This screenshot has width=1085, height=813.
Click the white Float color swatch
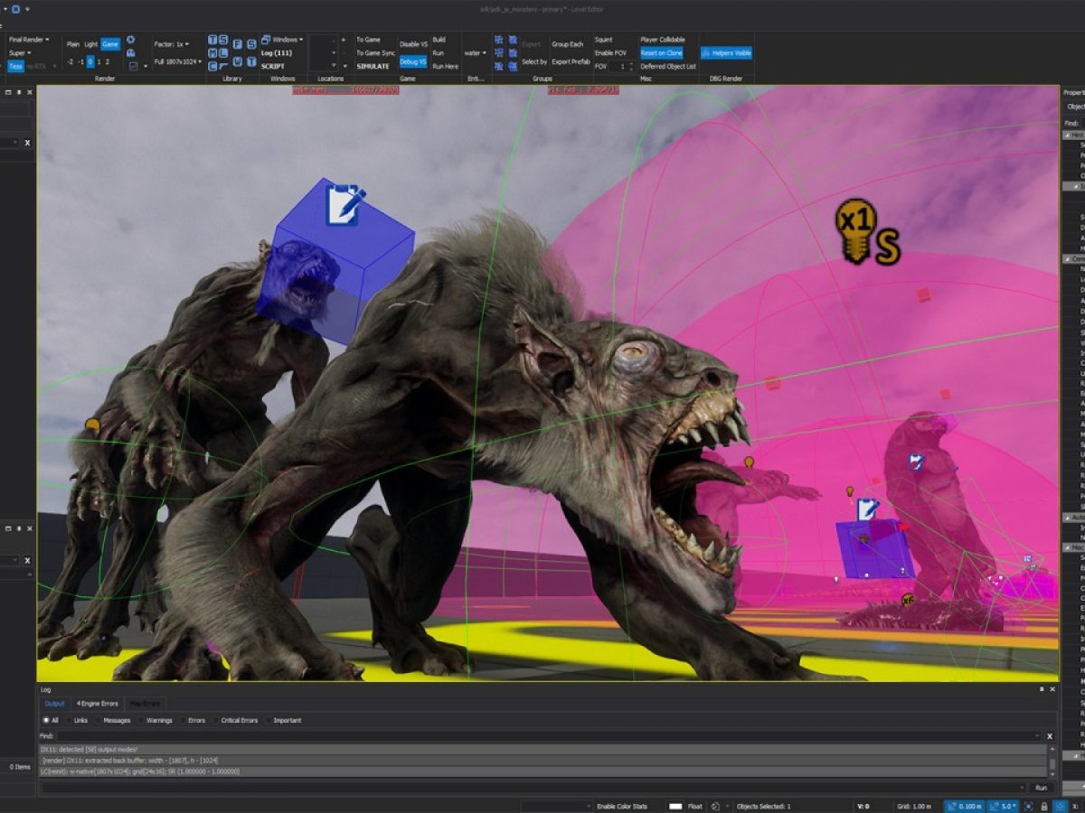point(675,806)
